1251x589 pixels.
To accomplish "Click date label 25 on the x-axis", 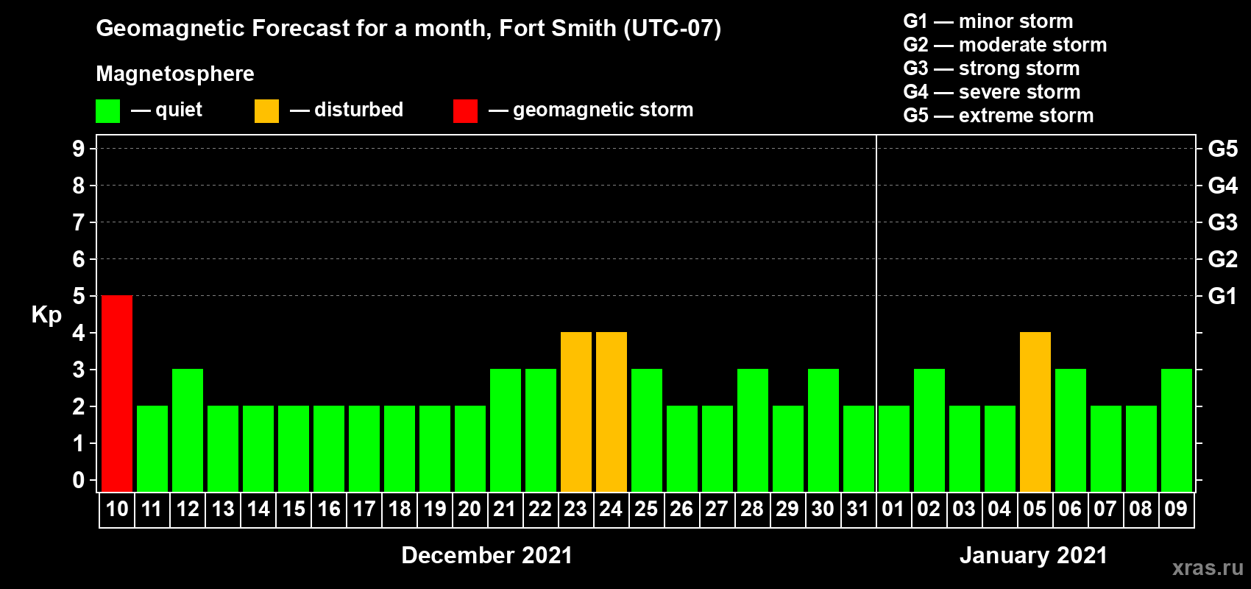I will (647, 509).
